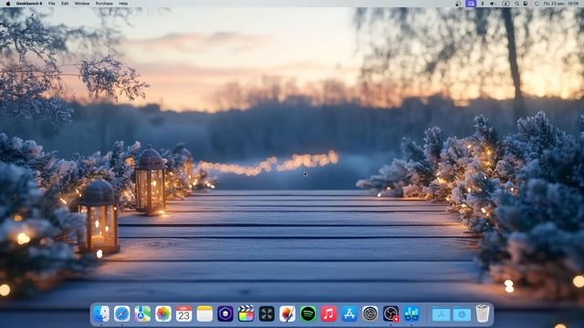This screenshot has height=328, width=584.
Task: Launch Pixelmator Pro from the dock
Action: click(287, 313)
